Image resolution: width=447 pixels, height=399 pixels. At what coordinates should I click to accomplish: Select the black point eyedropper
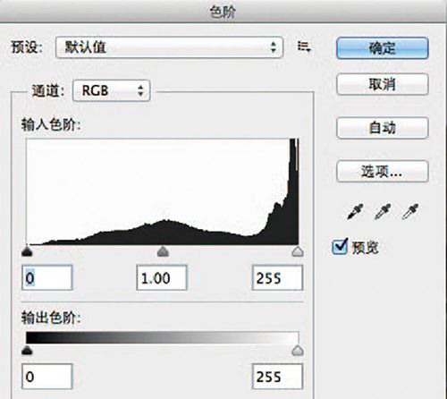[355, 211]
